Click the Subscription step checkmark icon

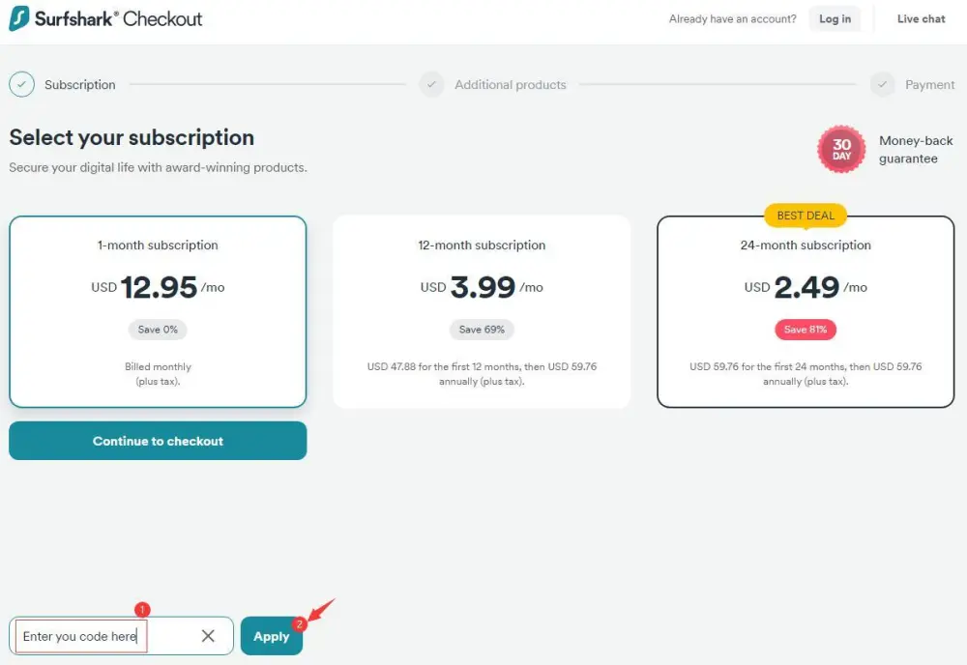[21, 84]
